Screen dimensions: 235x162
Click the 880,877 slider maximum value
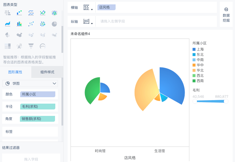222,97
